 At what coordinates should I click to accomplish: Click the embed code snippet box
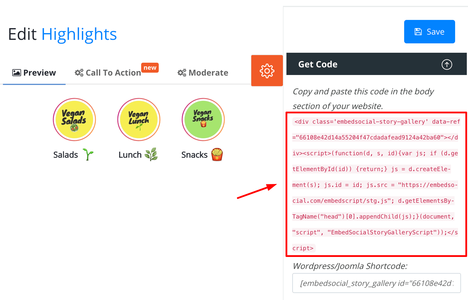[376, 185]
